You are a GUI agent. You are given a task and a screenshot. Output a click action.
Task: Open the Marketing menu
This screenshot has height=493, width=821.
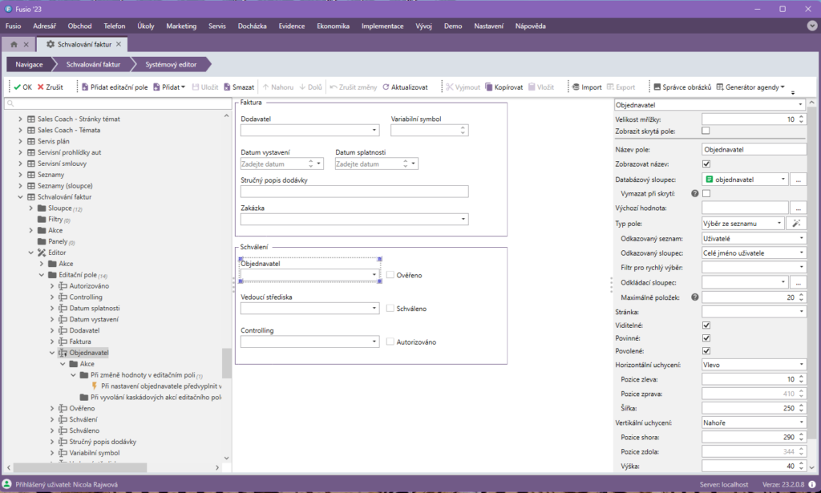[181, 26]
